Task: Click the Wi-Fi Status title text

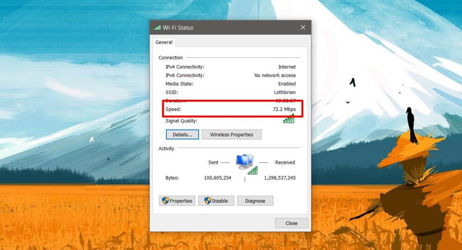Action: [x=178, y=28]
